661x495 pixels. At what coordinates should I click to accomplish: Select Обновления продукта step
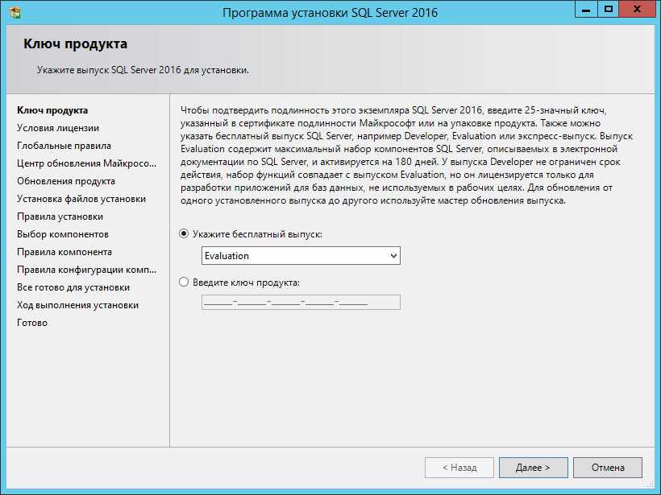point(66,181)
